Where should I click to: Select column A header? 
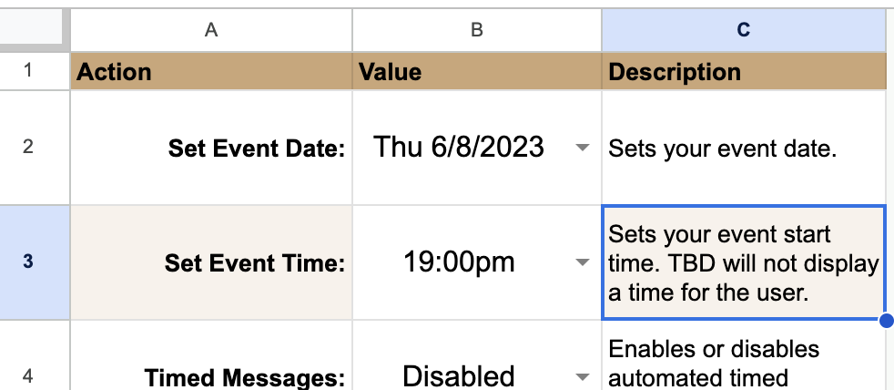pyautogui.click(x=211, y=30)
